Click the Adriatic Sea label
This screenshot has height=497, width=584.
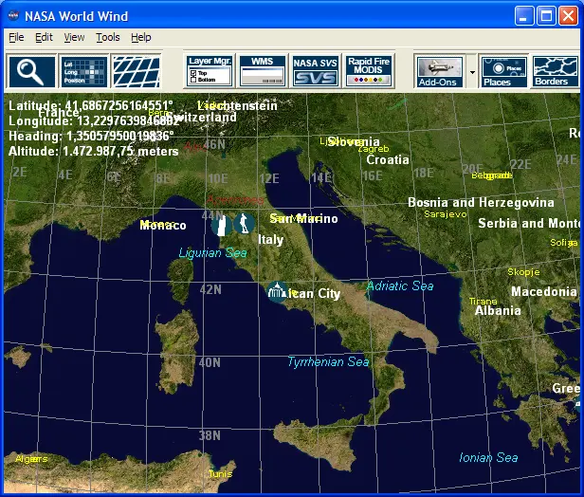pos(400,285)
